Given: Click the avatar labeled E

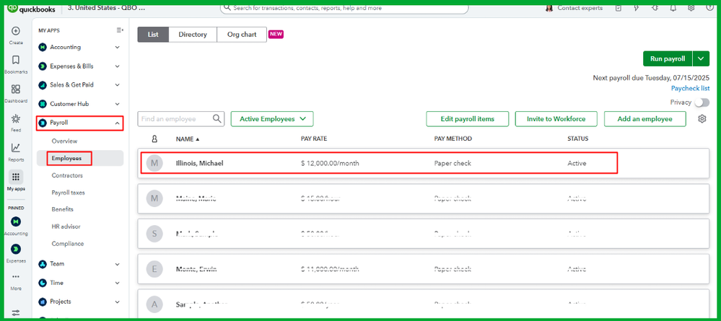Looking at the screenshot, I should [x=154, y=268].
